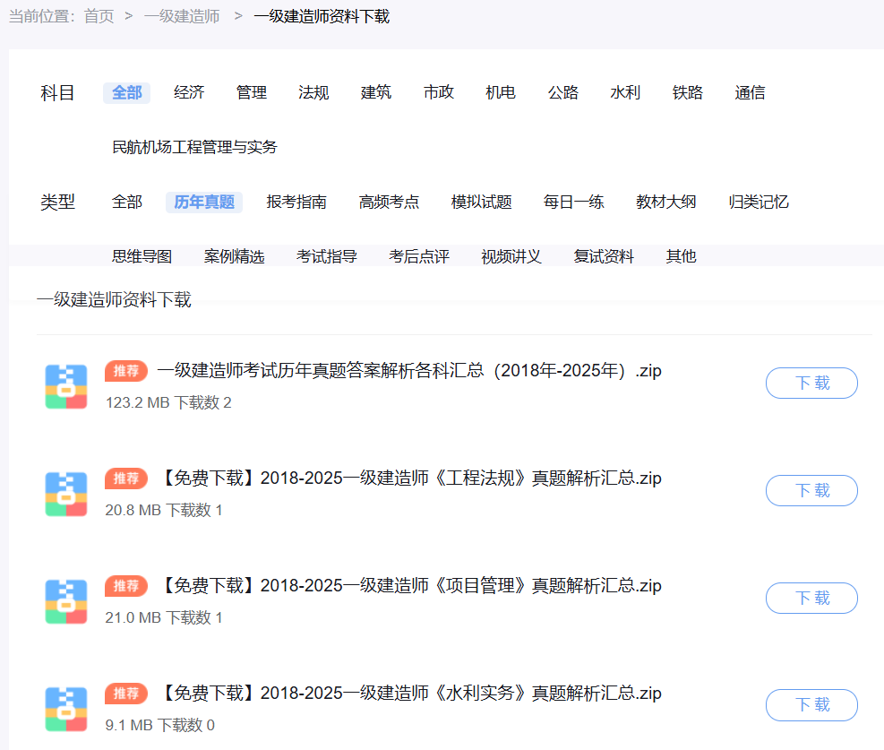Download the 《工程法规》真题解析汇总 zip
Screen dimensions: 884x750
click(811, 490)
